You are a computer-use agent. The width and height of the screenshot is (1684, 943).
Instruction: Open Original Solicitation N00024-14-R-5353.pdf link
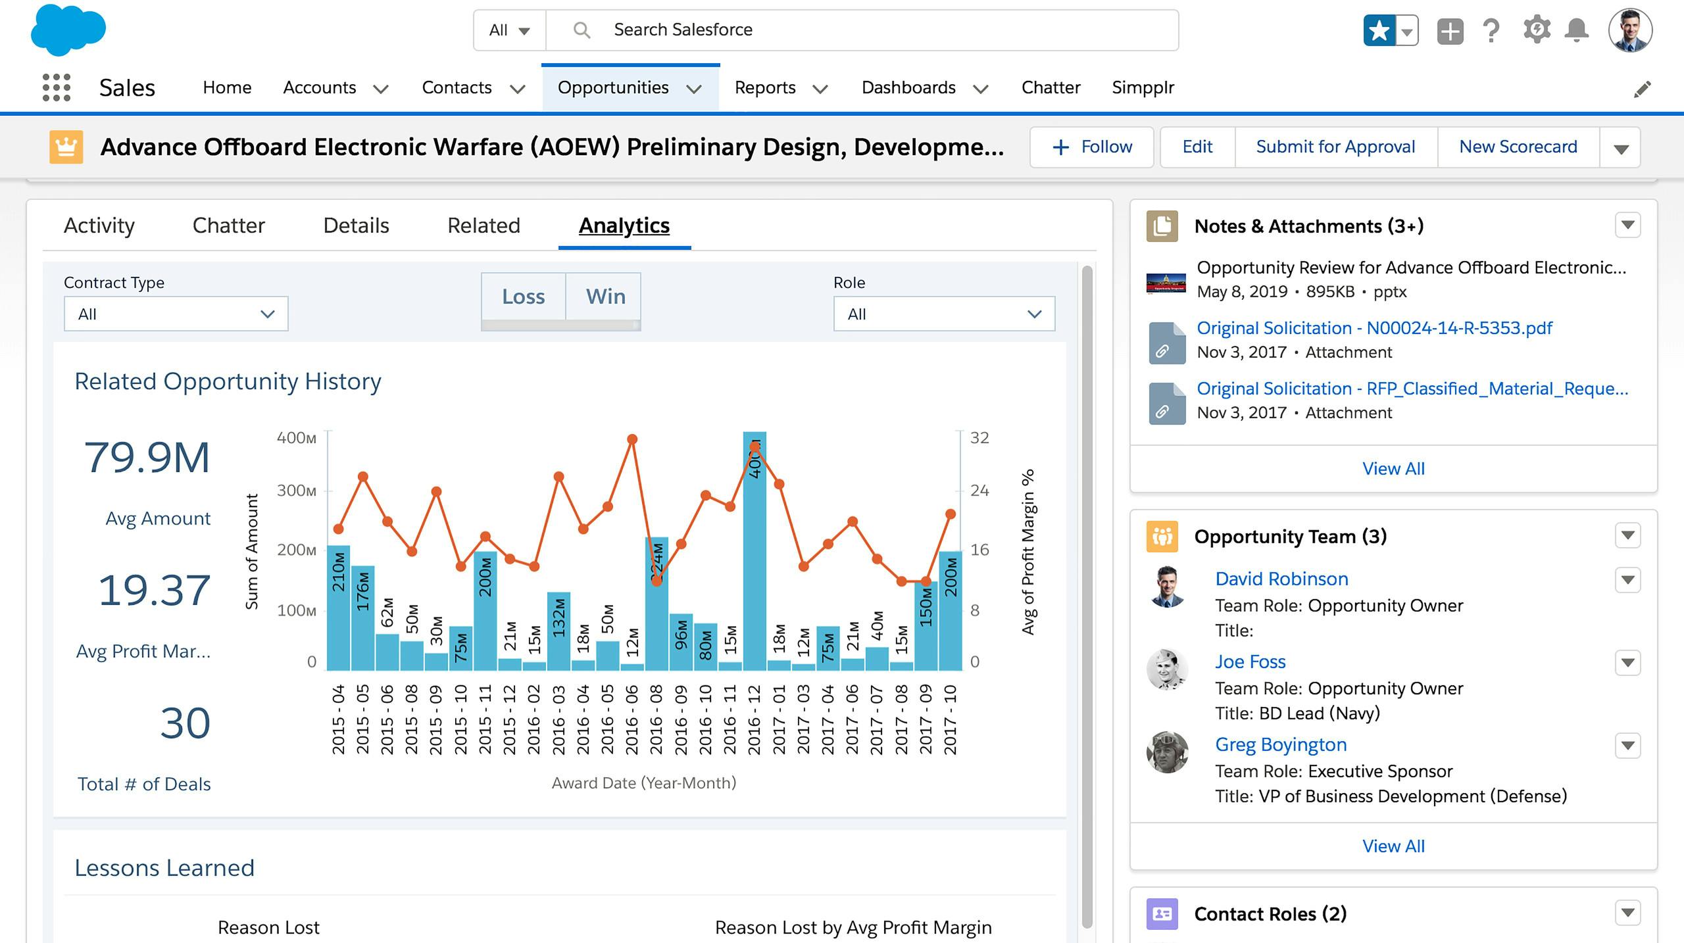1374,328
